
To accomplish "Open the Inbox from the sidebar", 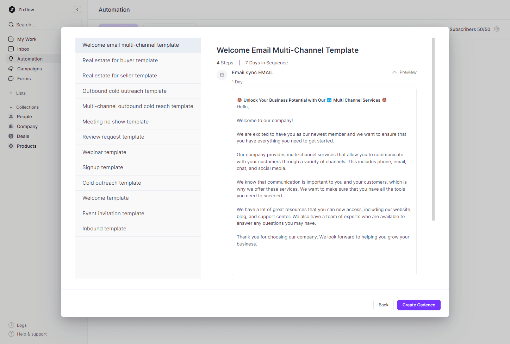I will click(23, 49).
